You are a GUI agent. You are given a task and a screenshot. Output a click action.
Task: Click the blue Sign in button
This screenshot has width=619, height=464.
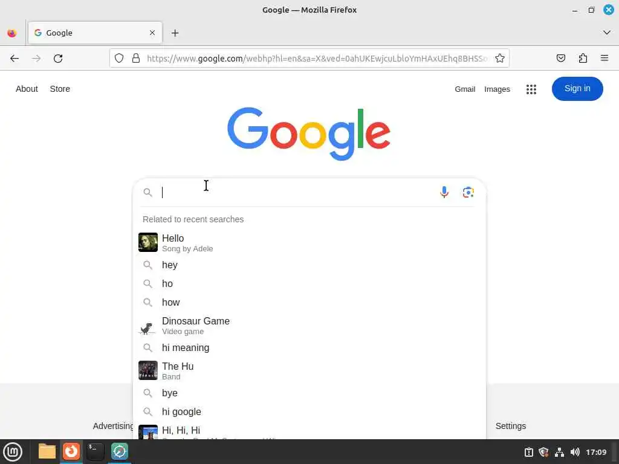(577, 89)
